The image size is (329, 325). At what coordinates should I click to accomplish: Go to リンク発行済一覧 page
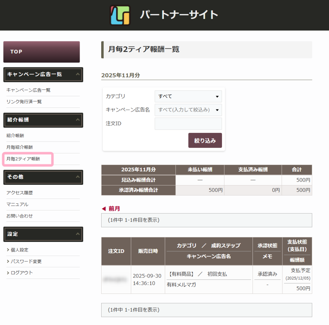(24, 102)
